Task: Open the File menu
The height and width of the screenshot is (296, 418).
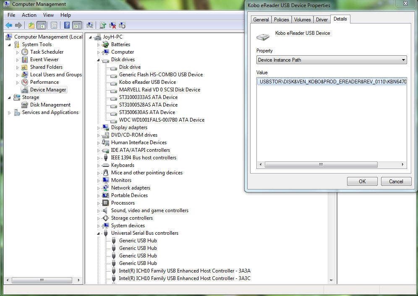Action: click(x=11, y=15)
